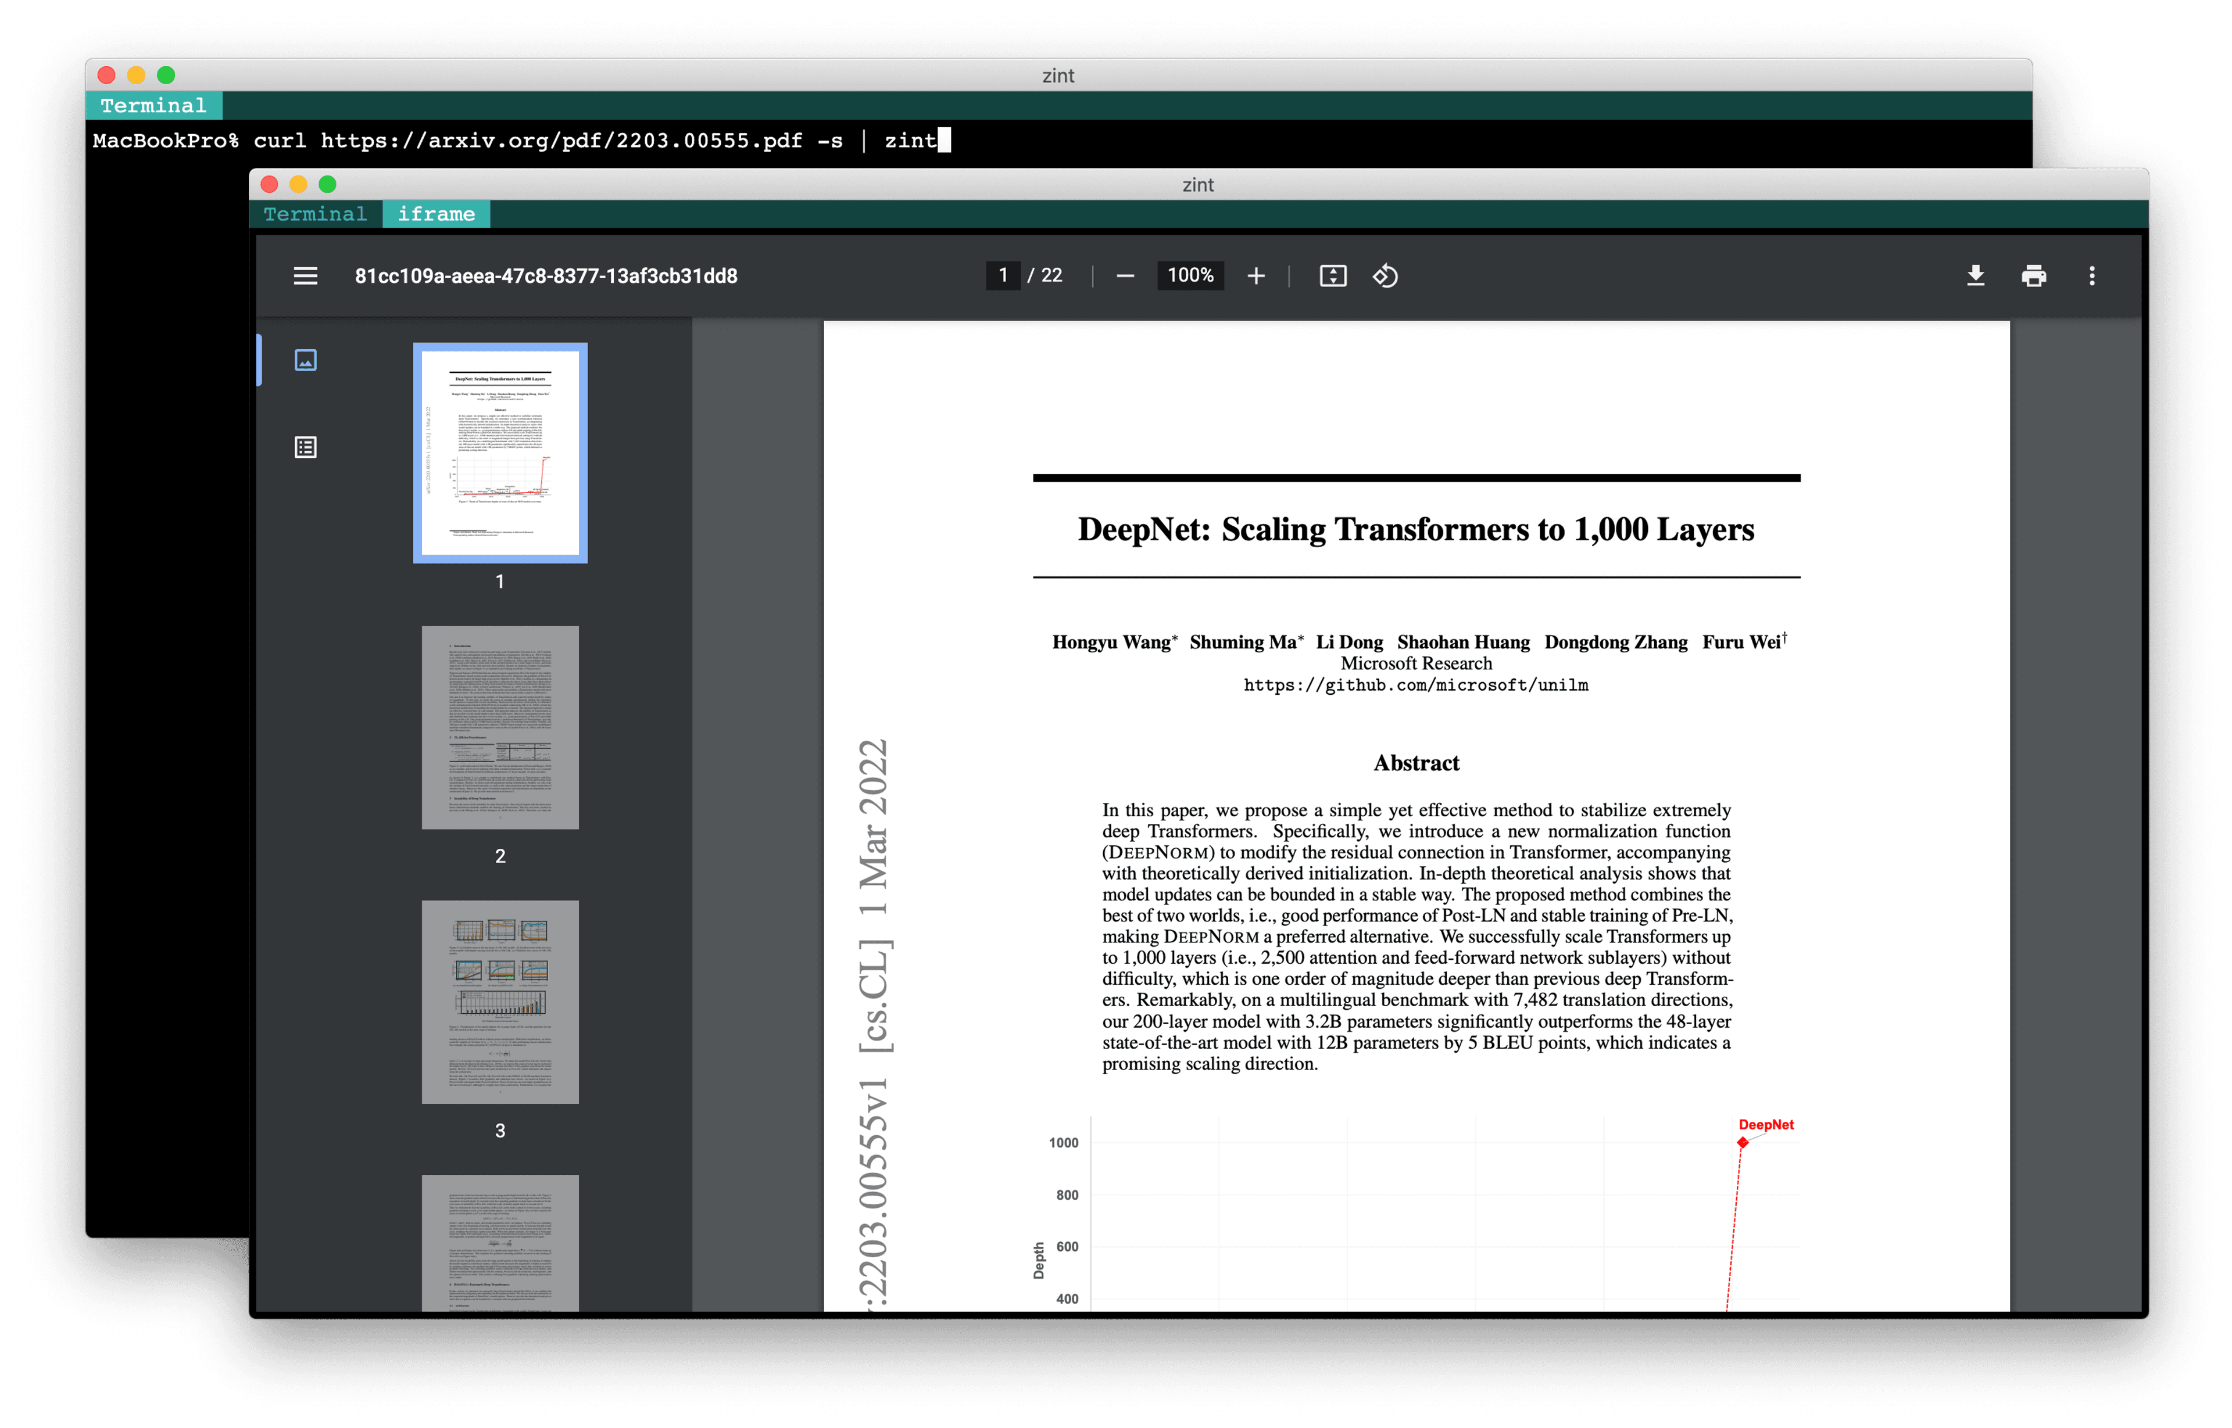
Task: Select page 3 thumbnail
Action: click(x=500, y=1002)
